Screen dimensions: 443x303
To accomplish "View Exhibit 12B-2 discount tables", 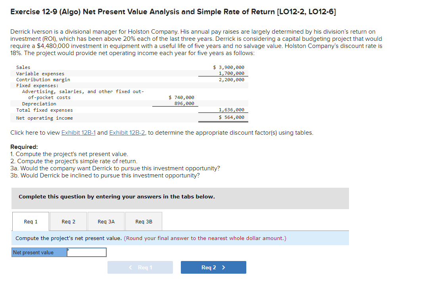I will 127,132.
